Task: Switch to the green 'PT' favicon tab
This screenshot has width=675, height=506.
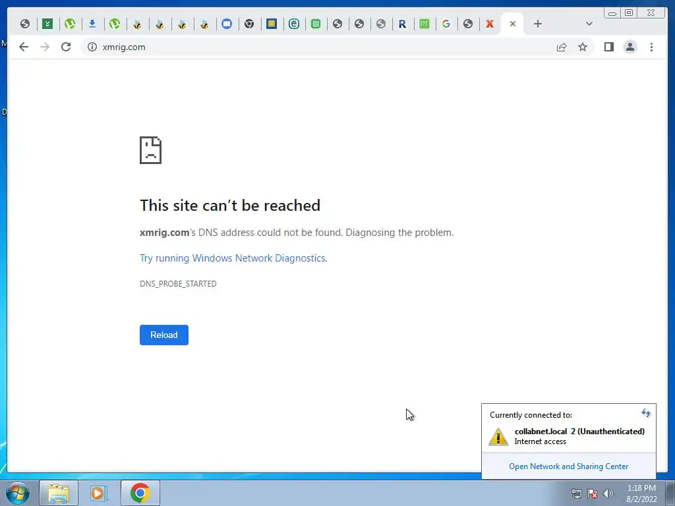Action: click(424, 24)
